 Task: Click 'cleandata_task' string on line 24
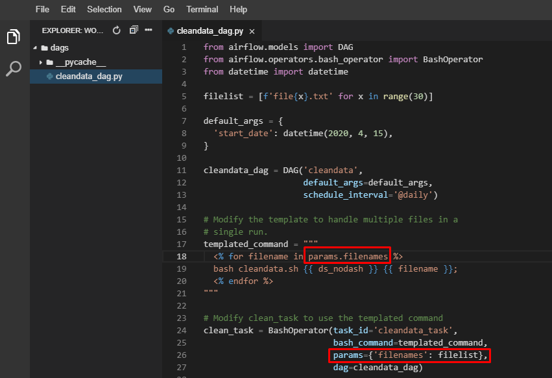413,331
